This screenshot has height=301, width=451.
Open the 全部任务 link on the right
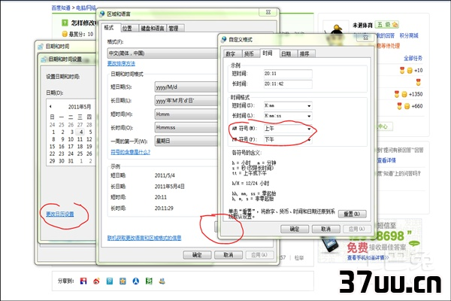point(413,58)
